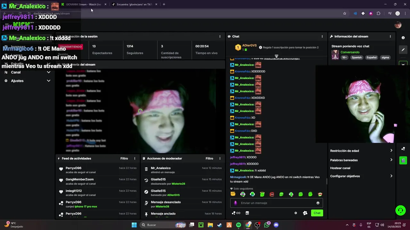Click the sigma tag chip
This screenshot has width=410, height=230.
[x=385, y=57]
